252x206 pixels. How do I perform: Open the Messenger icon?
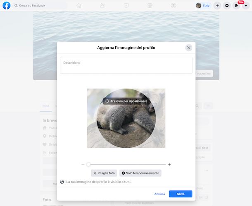227,6
